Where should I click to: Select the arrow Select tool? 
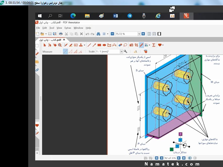point(45,45)
